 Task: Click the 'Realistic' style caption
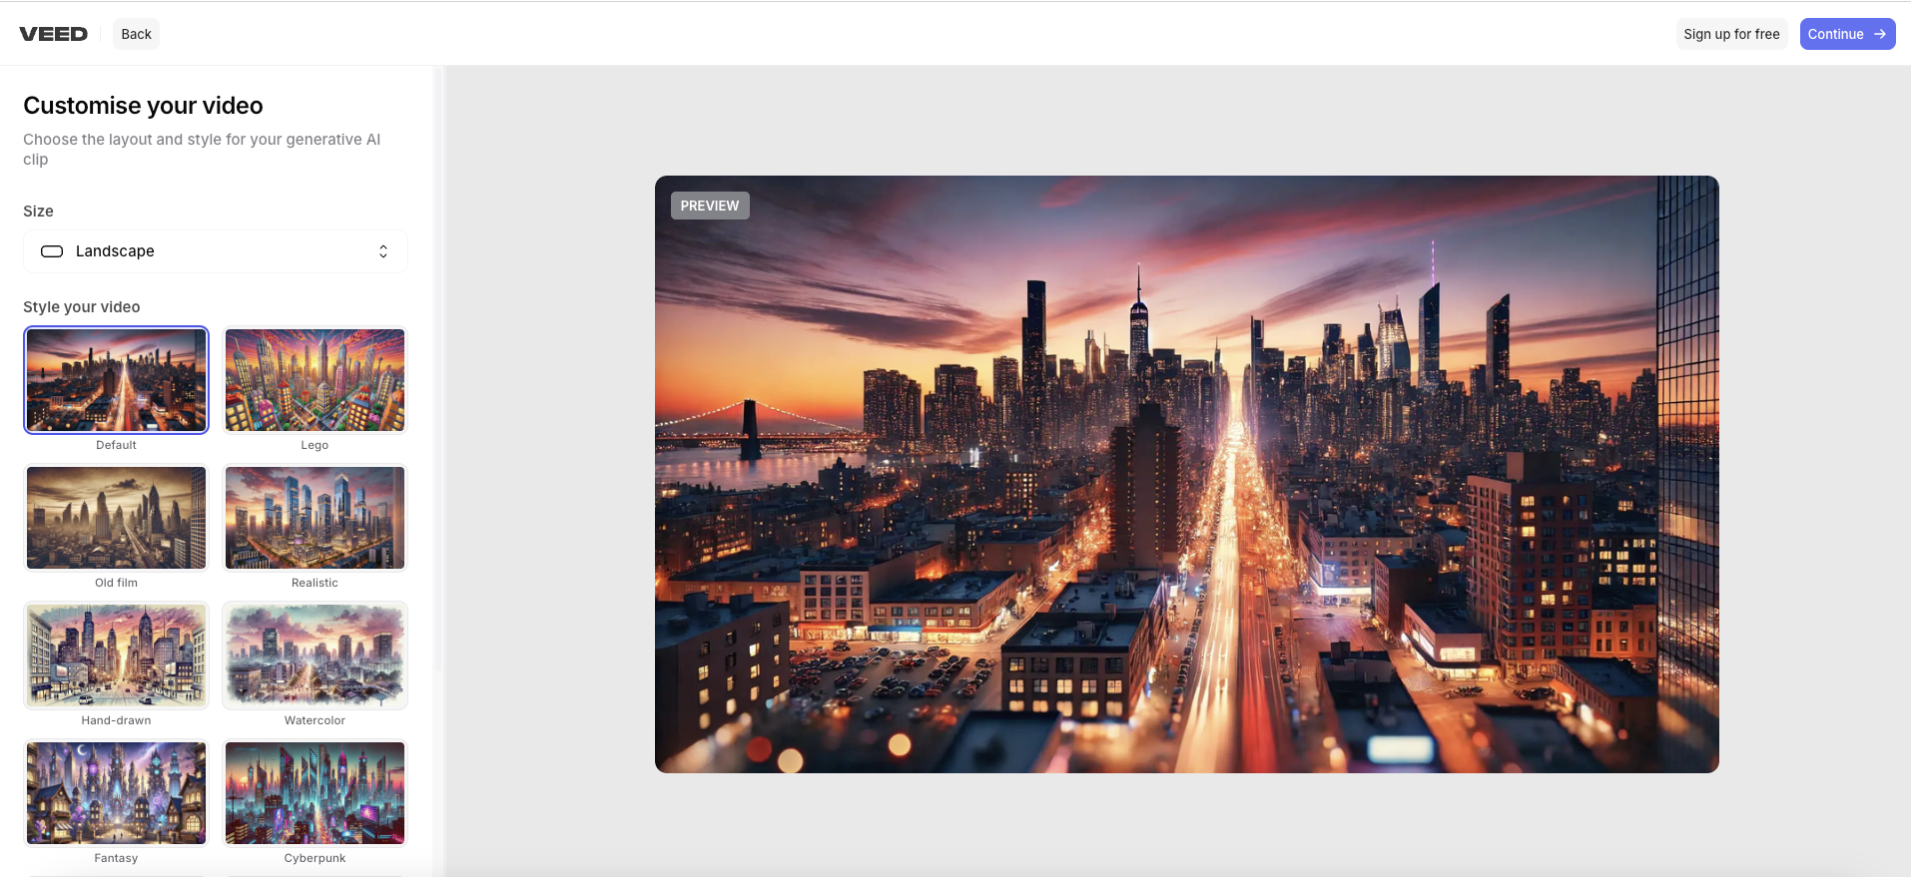coord(315,583)
